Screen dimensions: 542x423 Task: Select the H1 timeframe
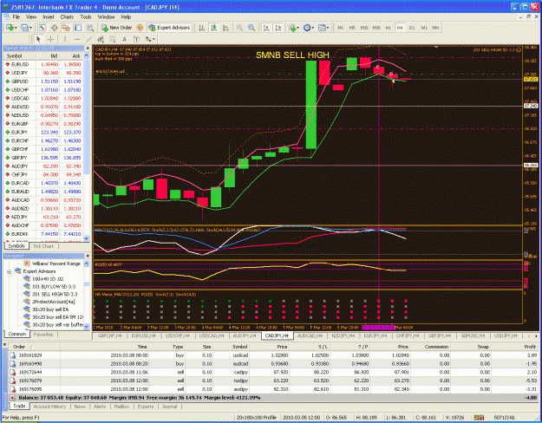[389, 28]
